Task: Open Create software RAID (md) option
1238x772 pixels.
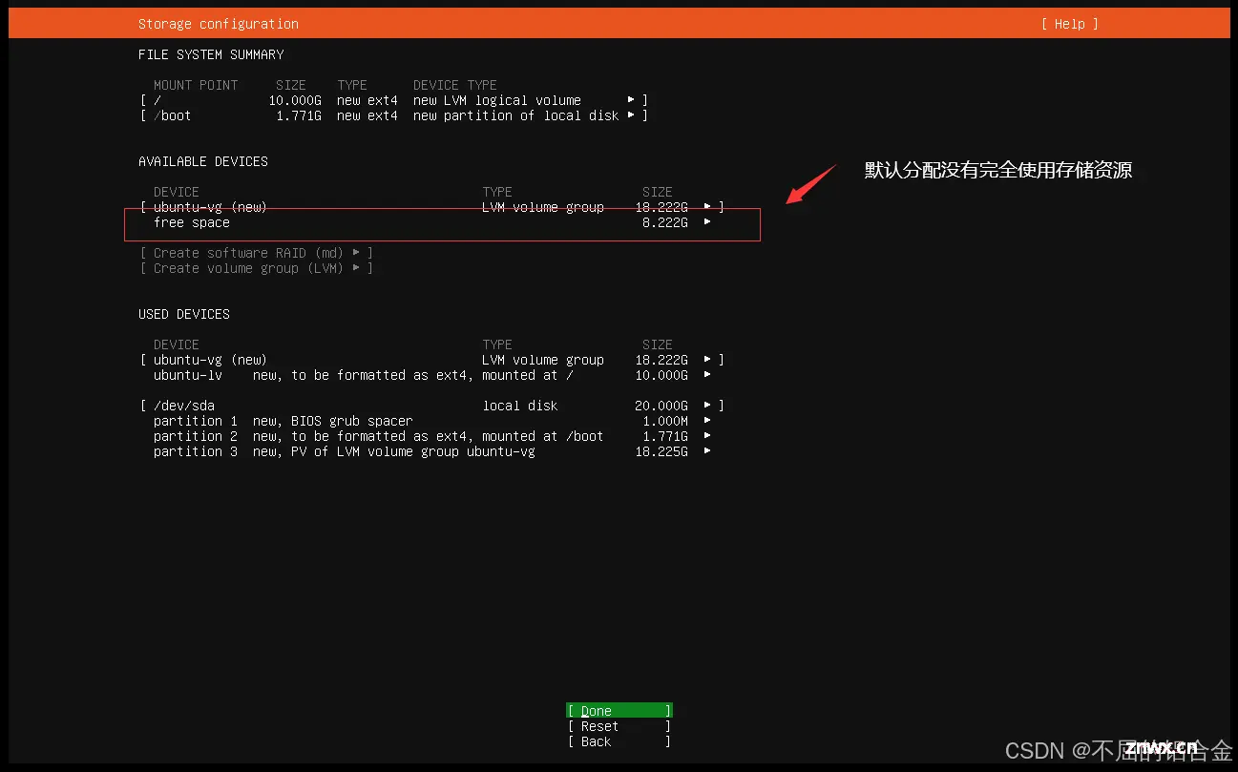Action: [256, 253]
